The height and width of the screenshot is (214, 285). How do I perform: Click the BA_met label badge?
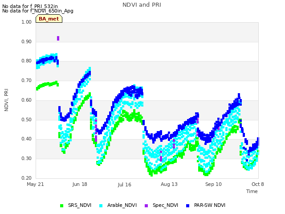coord(49,19)
